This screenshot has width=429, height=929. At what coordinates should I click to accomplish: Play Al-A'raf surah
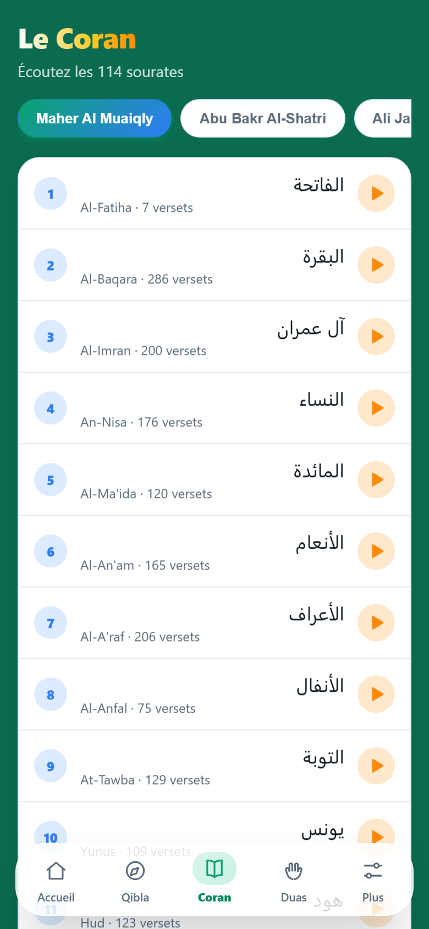click(376, 622)
